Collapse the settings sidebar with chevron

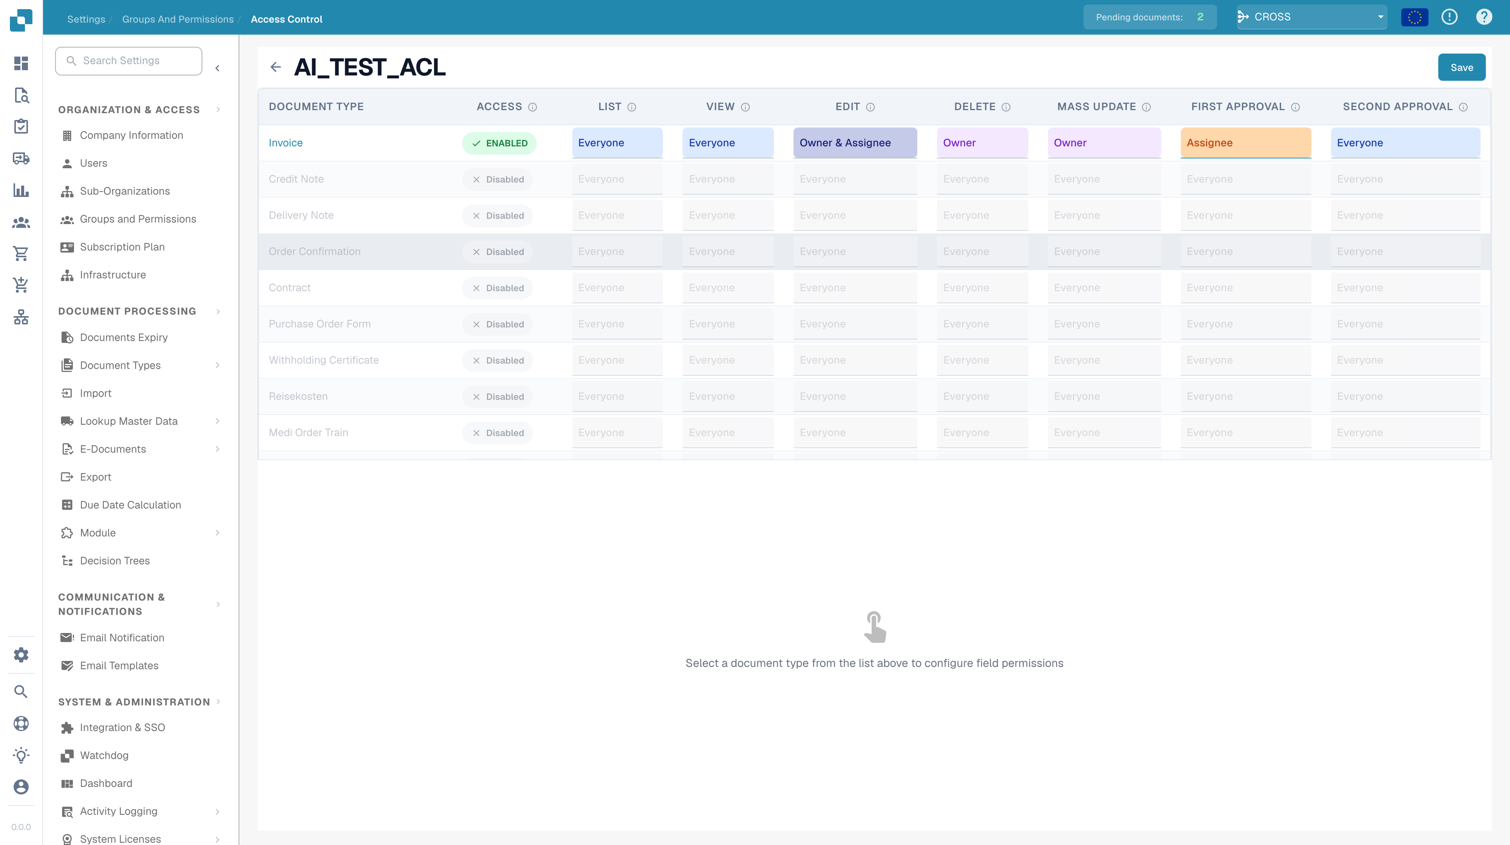click(x=217, y=68)
